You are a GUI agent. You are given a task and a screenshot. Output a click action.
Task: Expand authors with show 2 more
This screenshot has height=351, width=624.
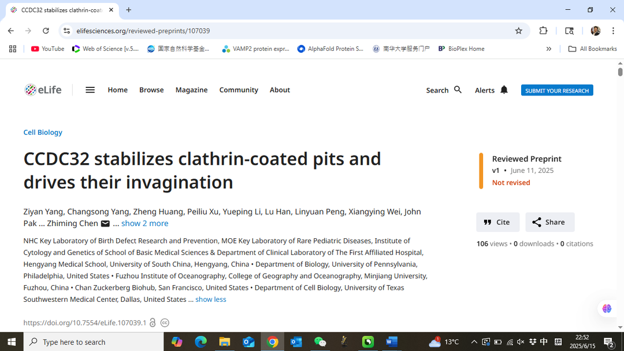tap(145, 224)
